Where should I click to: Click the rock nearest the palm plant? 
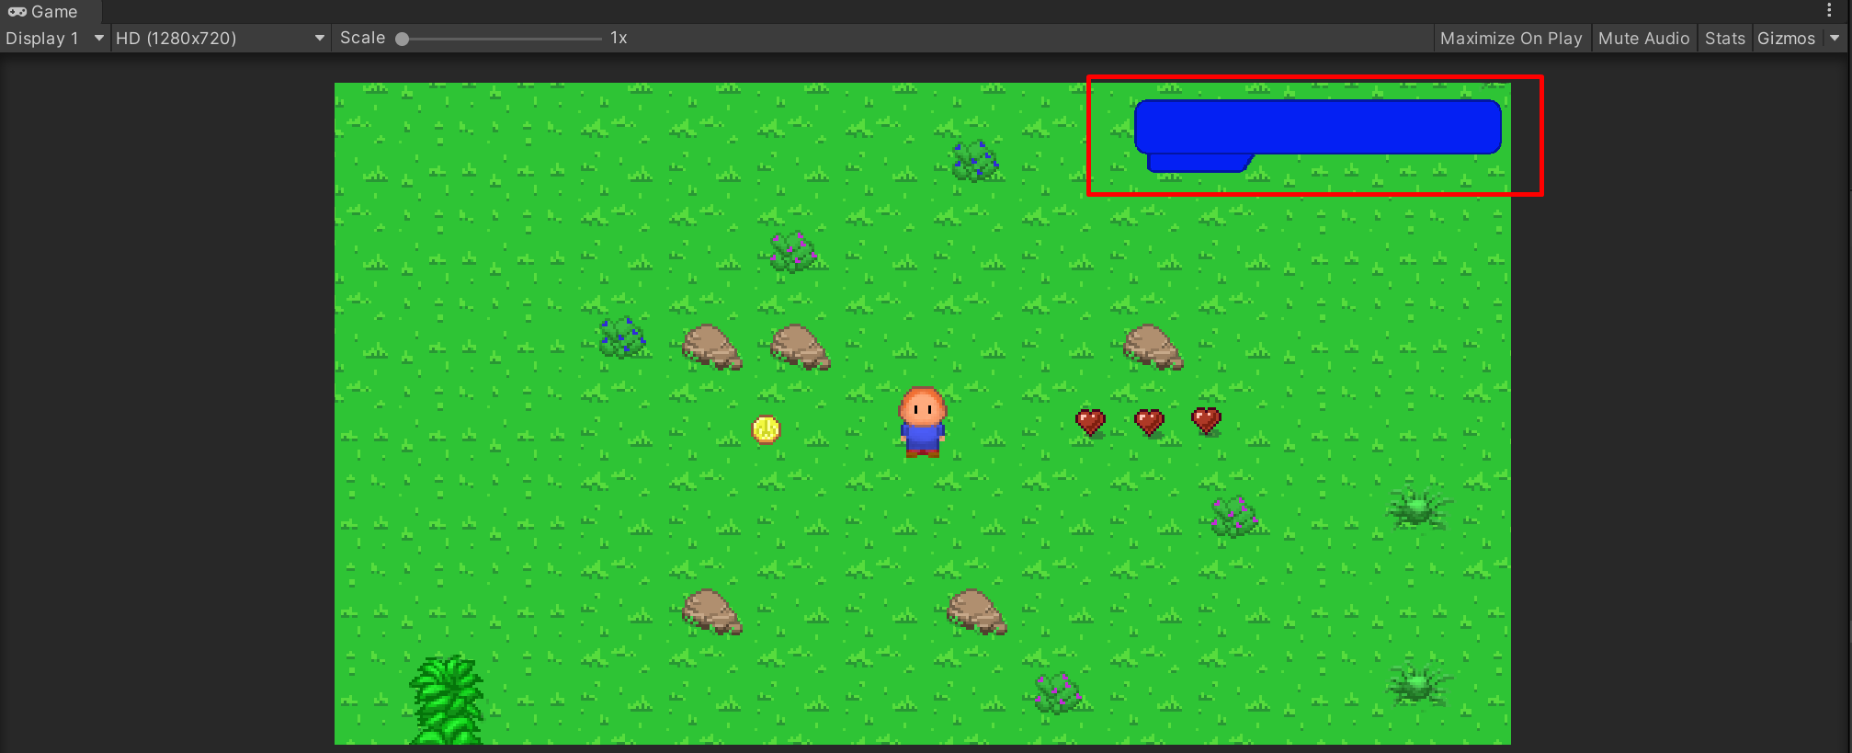coord(711,611)
